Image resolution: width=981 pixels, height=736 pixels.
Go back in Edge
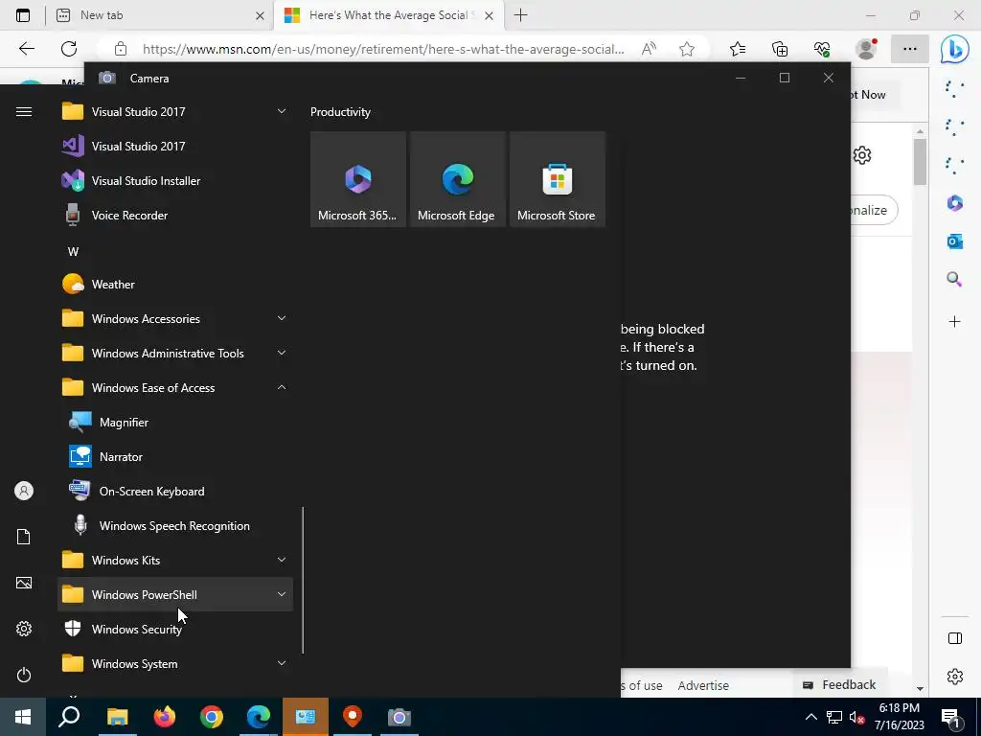point(26,49)
